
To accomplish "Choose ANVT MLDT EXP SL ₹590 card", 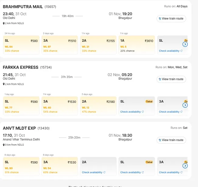I will point(21,166).
